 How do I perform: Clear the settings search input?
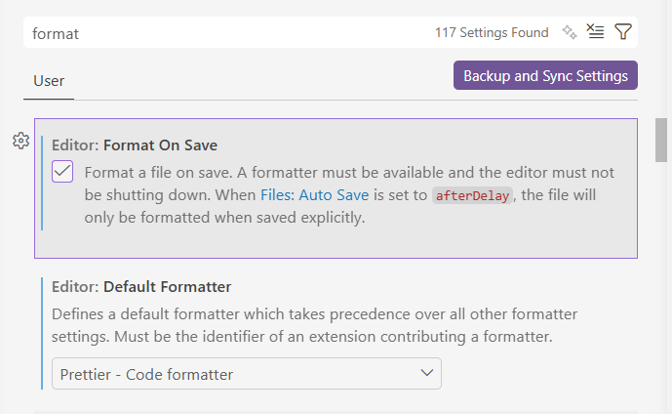[x=596, y=32]
